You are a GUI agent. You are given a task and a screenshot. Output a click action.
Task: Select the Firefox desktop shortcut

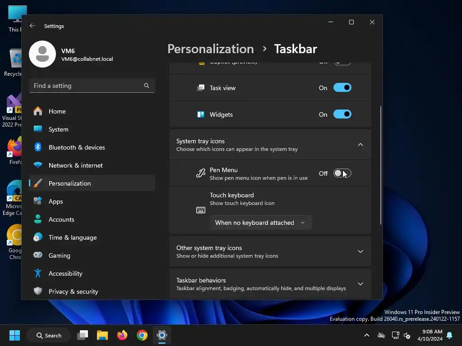[x=15, y=150]
